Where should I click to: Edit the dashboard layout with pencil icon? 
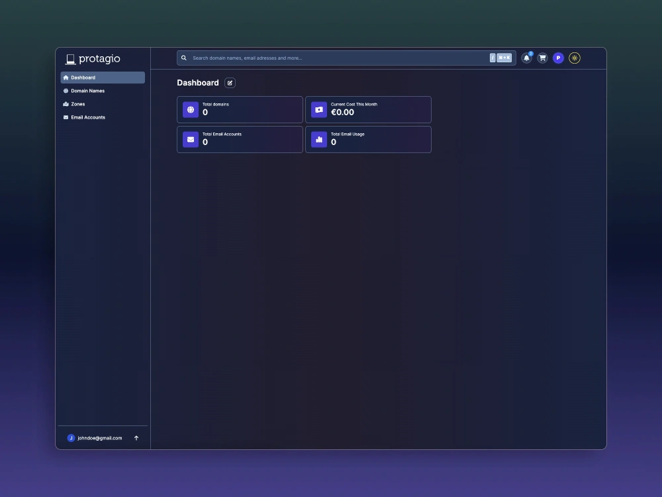[x=230, y=83]
